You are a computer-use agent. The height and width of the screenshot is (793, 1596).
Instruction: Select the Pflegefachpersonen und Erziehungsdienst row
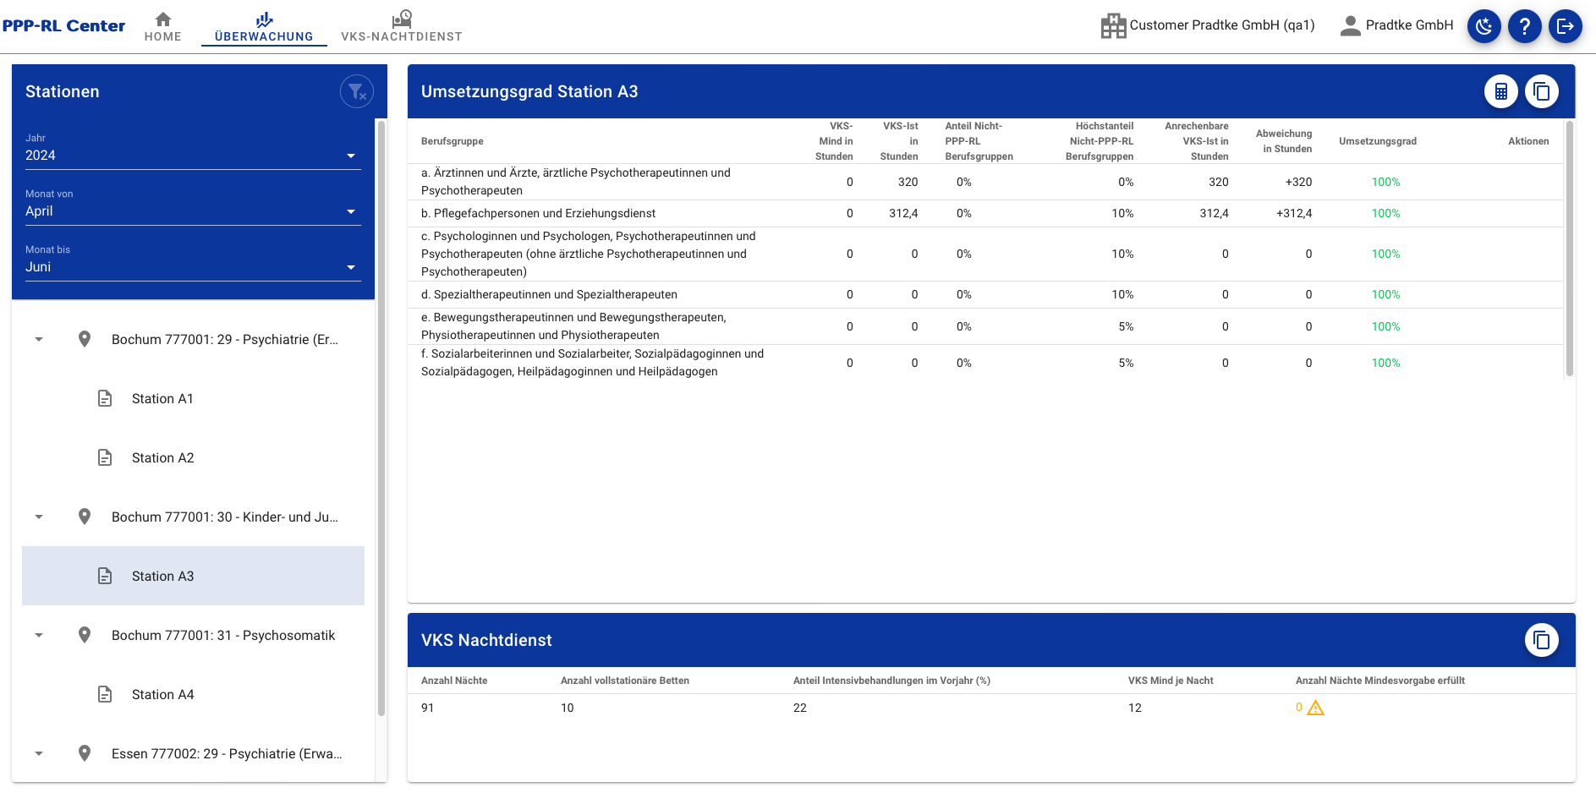985,213
